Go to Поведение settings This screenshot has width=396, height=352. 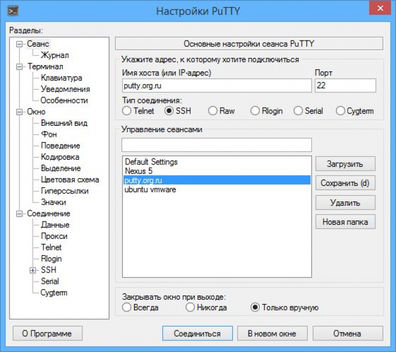[x=60, y=146]
